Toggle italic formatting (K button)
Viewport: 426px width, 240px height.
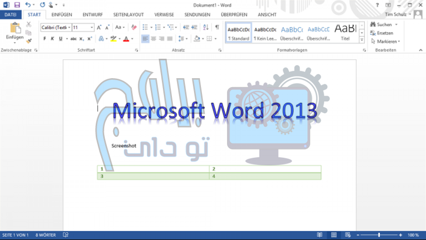tap(52, 39)
